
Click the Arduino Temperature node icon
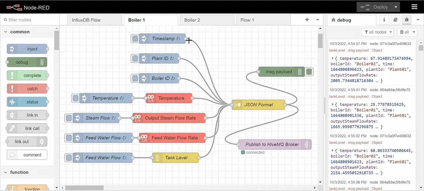(151, 98)
